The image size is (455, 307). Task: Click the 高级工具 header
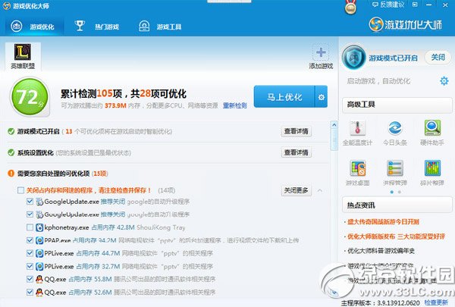click(397, 105)
